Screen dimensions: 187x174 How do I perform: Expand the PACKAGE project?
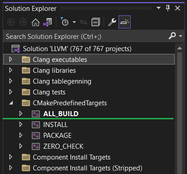[x=21, y=135]
